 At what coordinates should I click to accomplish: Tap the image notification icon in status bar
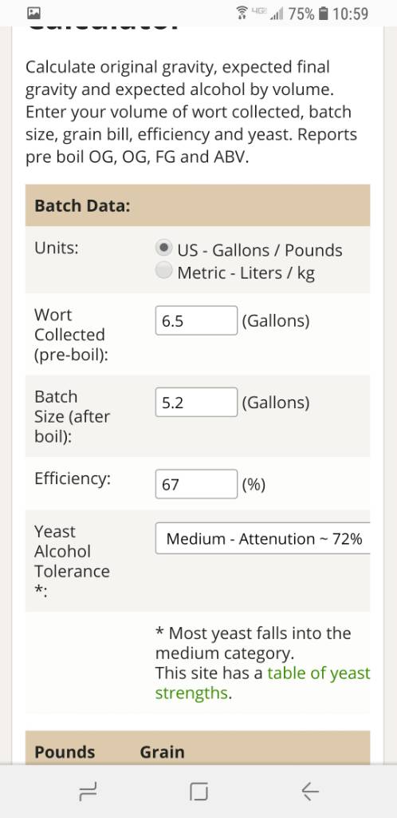34,13
